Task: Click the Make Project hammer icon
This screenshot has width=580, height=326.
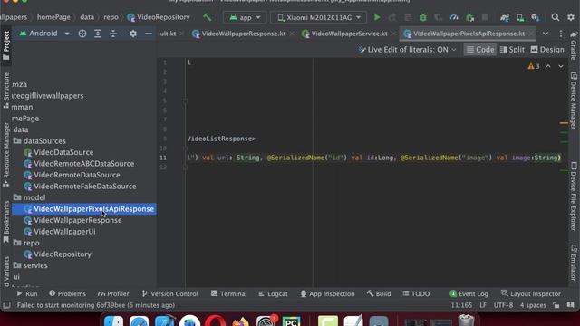Action: click(x=208, y=17)
